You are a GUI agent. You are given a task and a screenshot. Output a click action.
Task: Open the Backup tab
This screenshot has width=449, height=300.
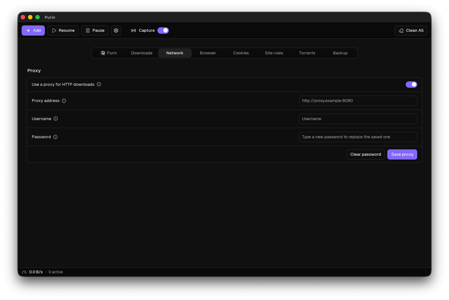point(340,53)
